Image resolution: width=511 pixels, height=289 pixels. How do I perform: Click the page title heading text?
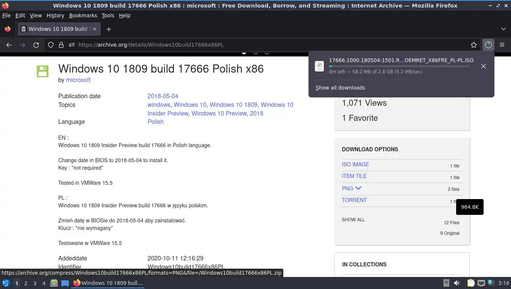pyautogui.click(x=161, y=69)
